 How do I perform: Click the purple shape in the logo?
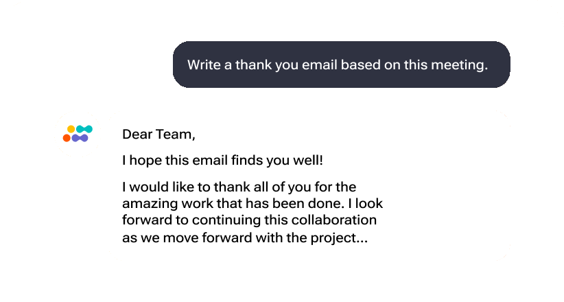(x=80, y=138)
